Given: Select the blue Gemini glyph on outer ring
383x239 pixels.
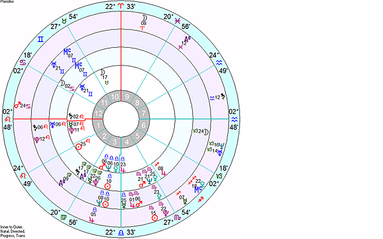Looking at the screenshot, I should pos(41,39).
